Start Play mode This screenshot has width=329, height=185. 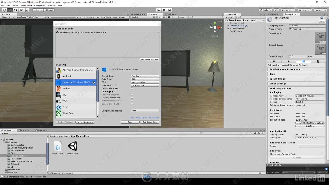click(159, 10)
